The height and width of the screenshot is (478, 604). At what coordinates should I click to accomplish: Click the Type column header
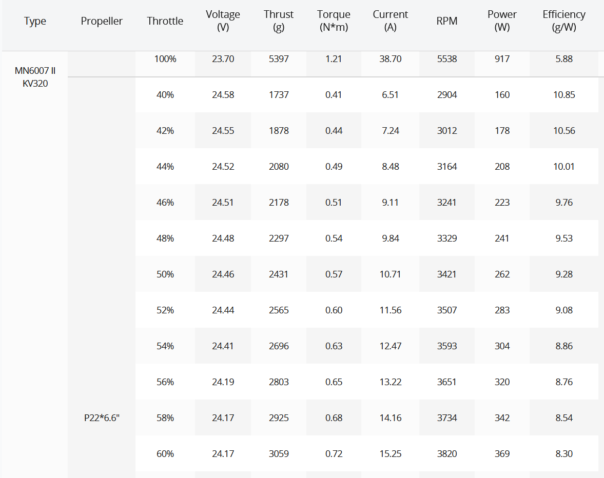coord(35,21)
